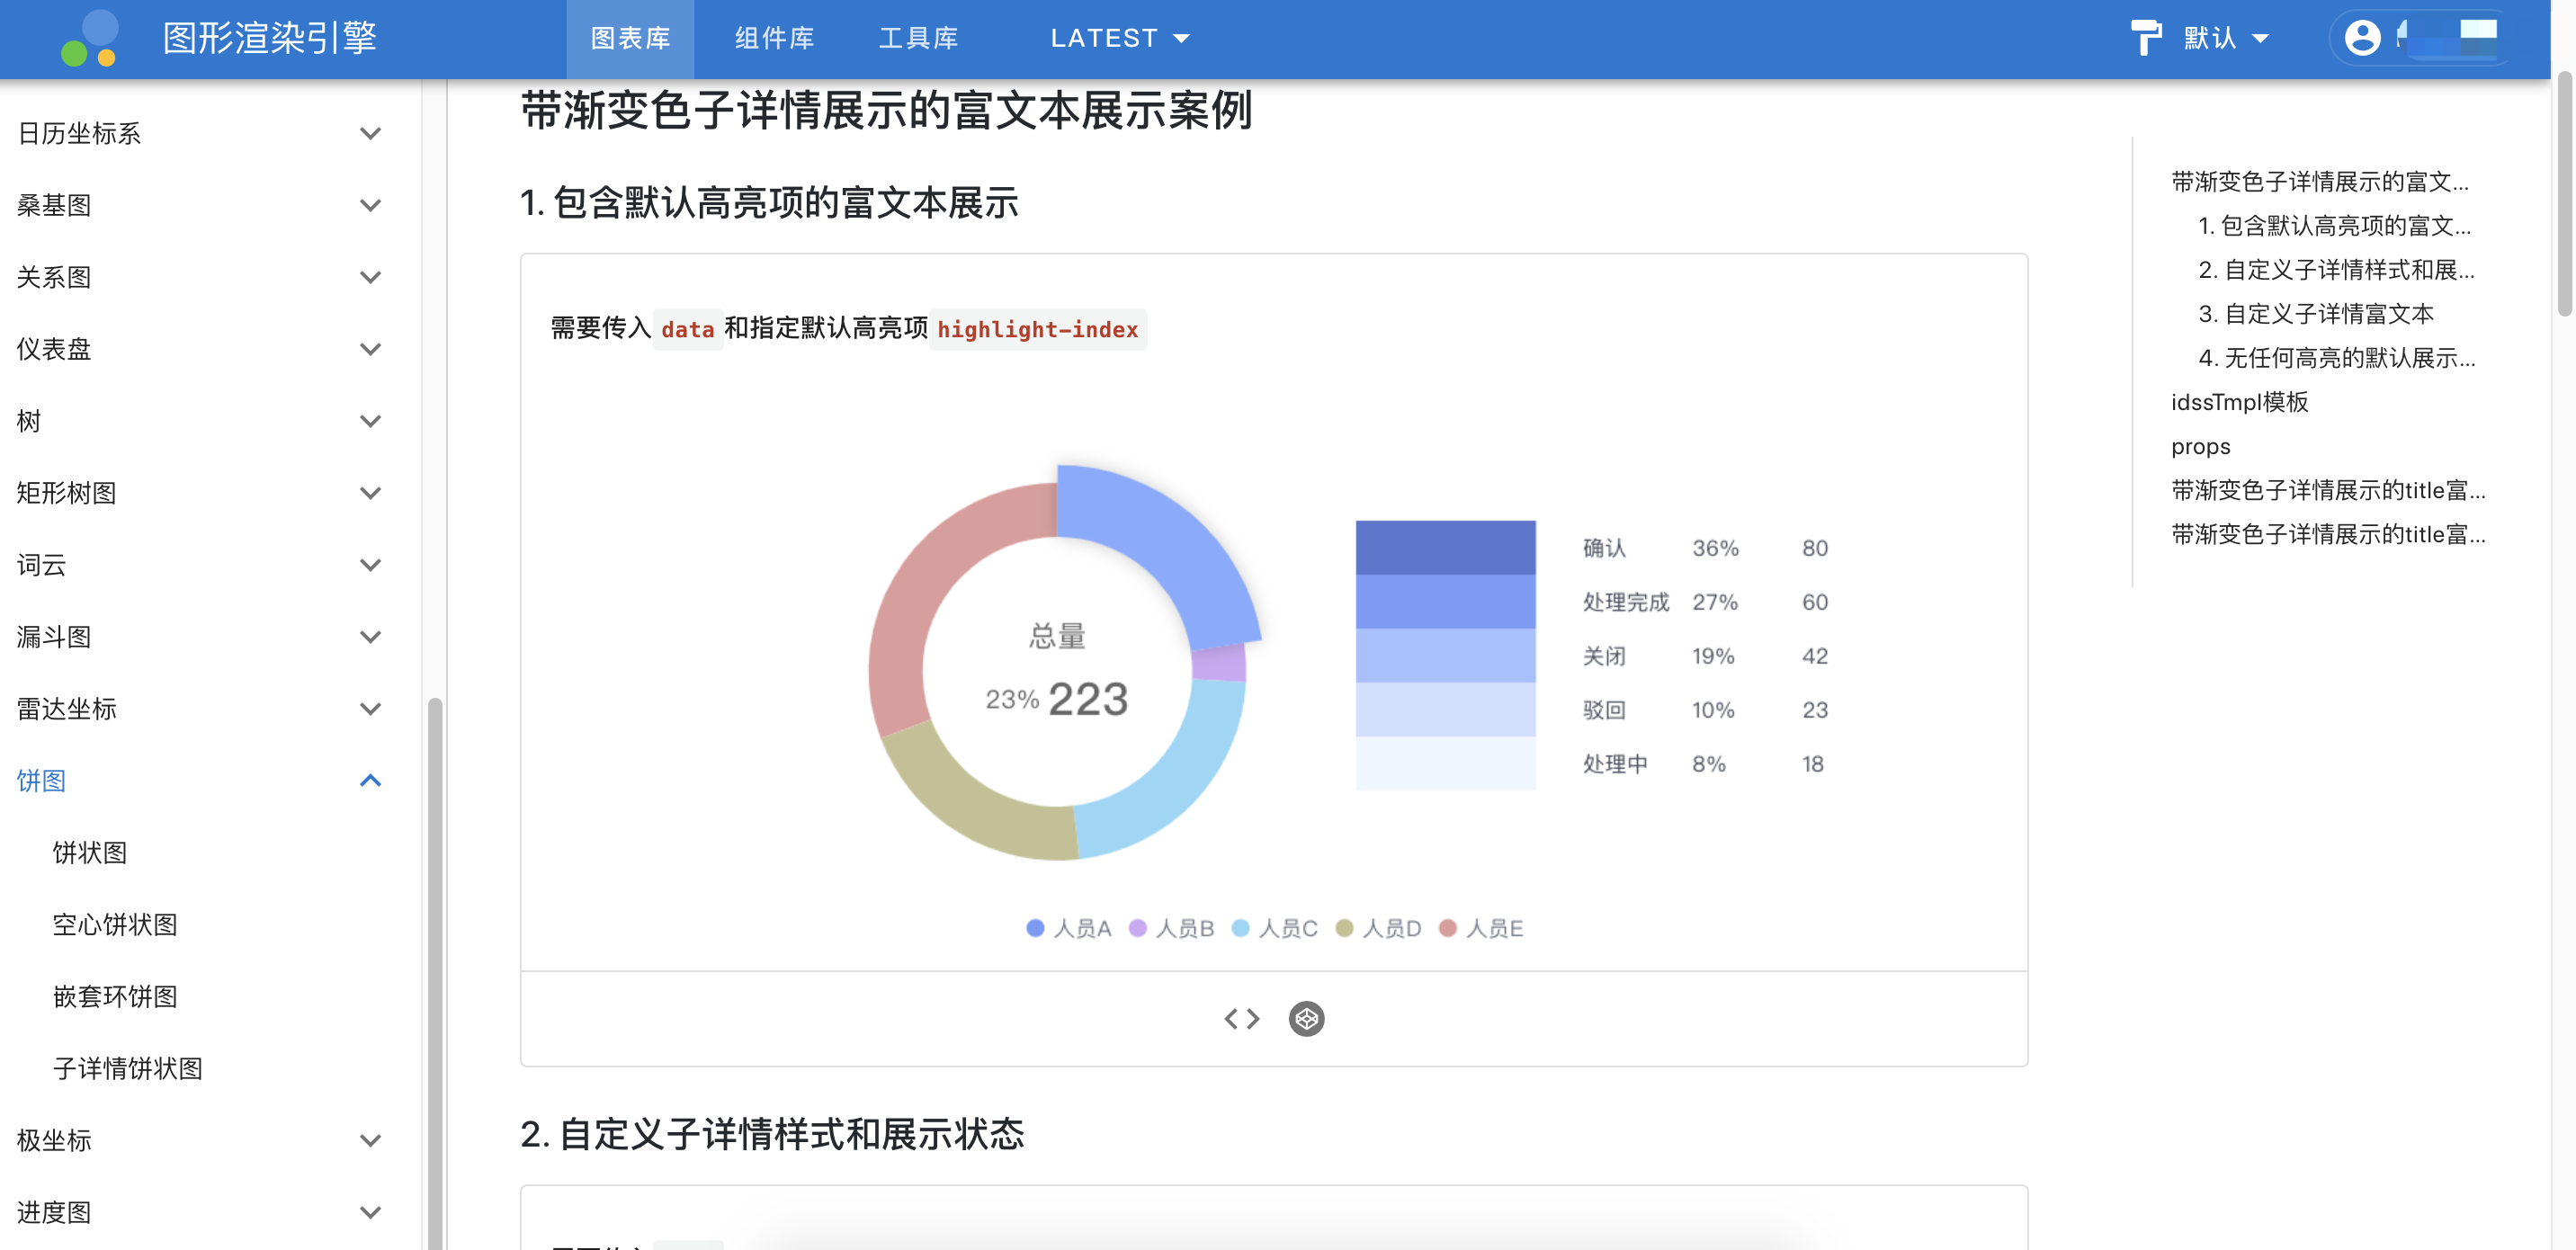
Task: Click the page vertical scrollbar thumb
Action: [2565, 193]
